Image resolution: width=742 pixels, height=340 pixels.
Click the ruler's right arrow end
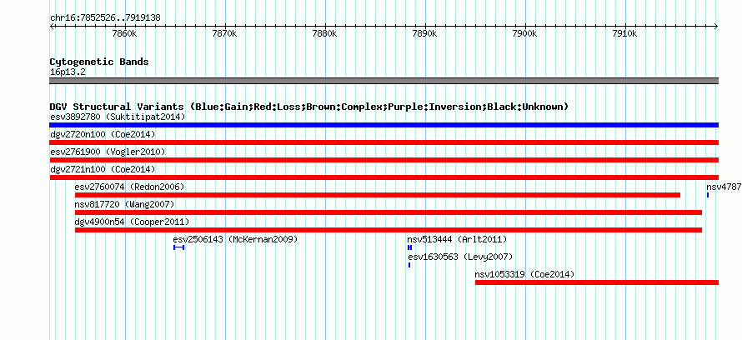tap(716, 27)
